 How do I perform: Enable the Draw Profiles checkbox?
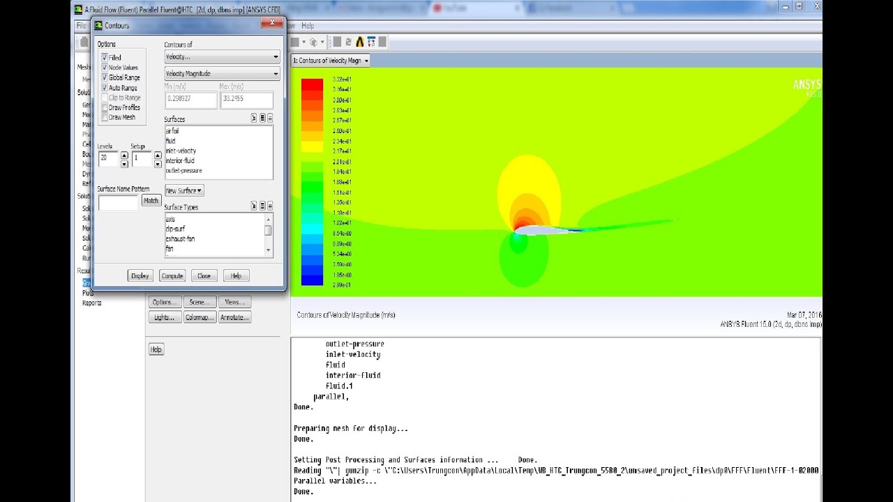[x=105, y=107]
